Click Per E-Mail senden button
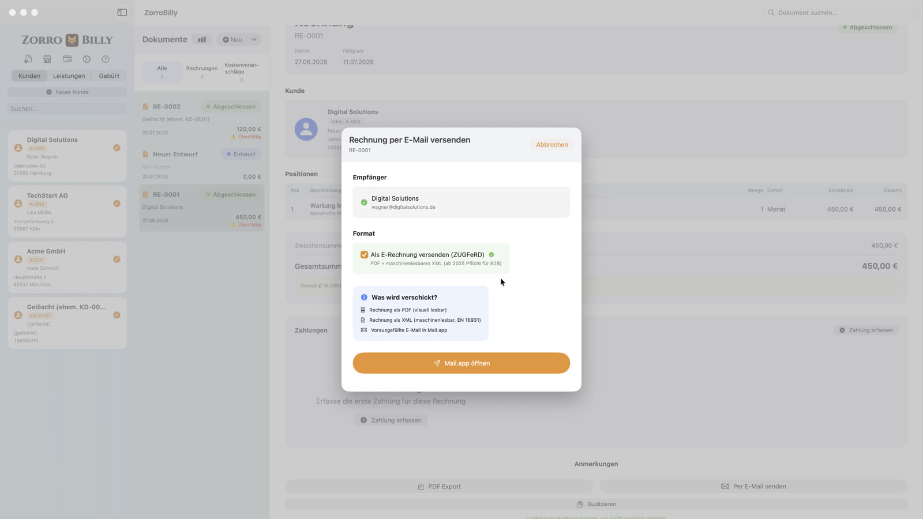Viewport: 923px width, 519px height. (753, 487)
